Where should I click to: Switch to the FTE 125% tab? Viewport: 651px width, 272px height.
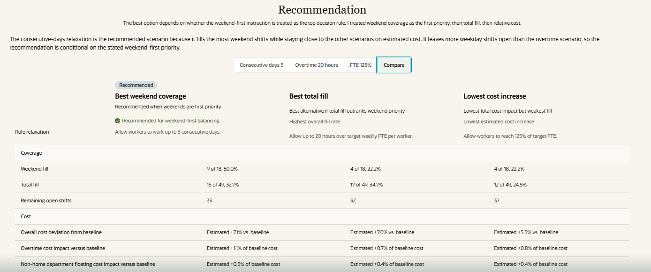click(x=360, y=65)
